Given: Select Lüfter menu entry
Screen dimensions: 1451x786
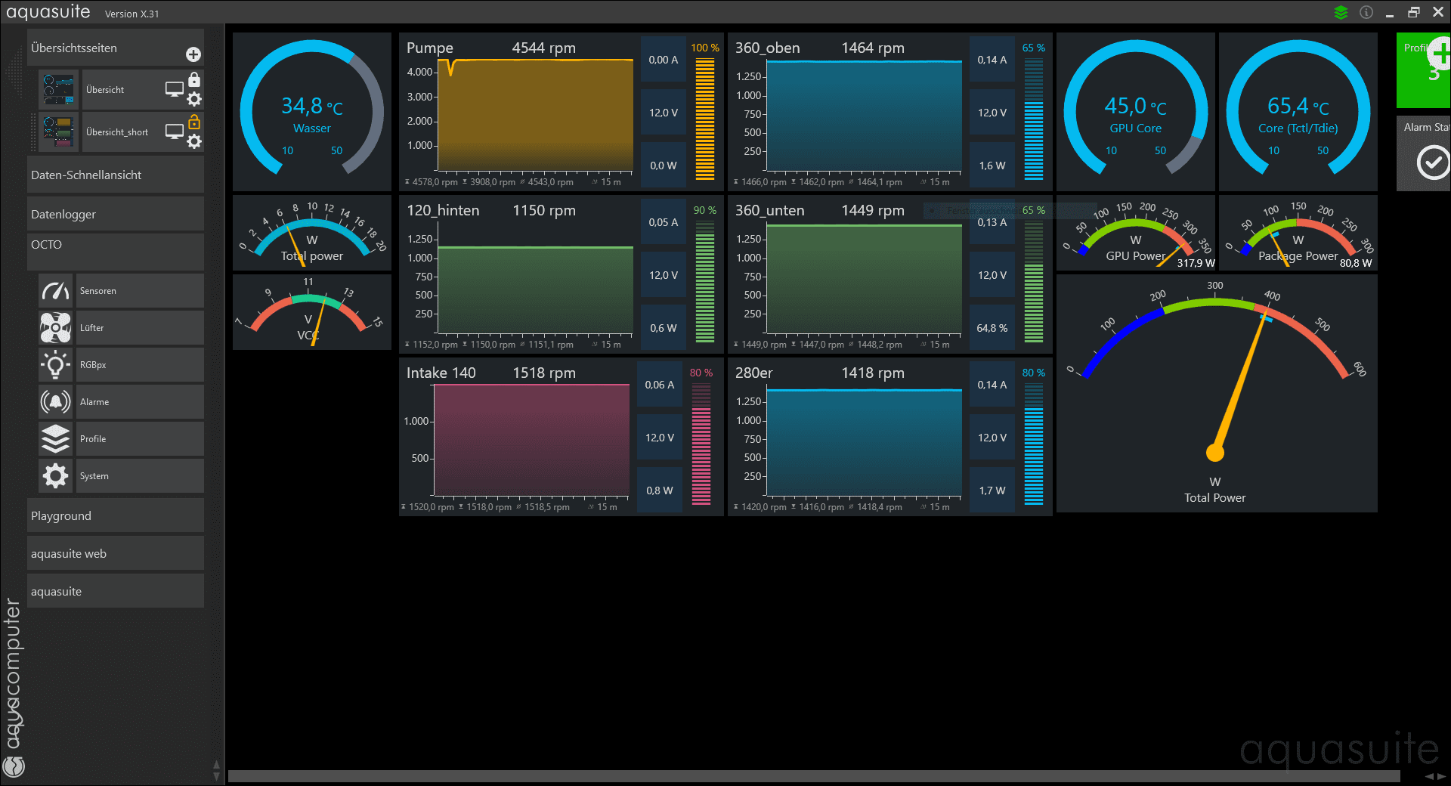Looking at the screenshot, I should 140,328.
